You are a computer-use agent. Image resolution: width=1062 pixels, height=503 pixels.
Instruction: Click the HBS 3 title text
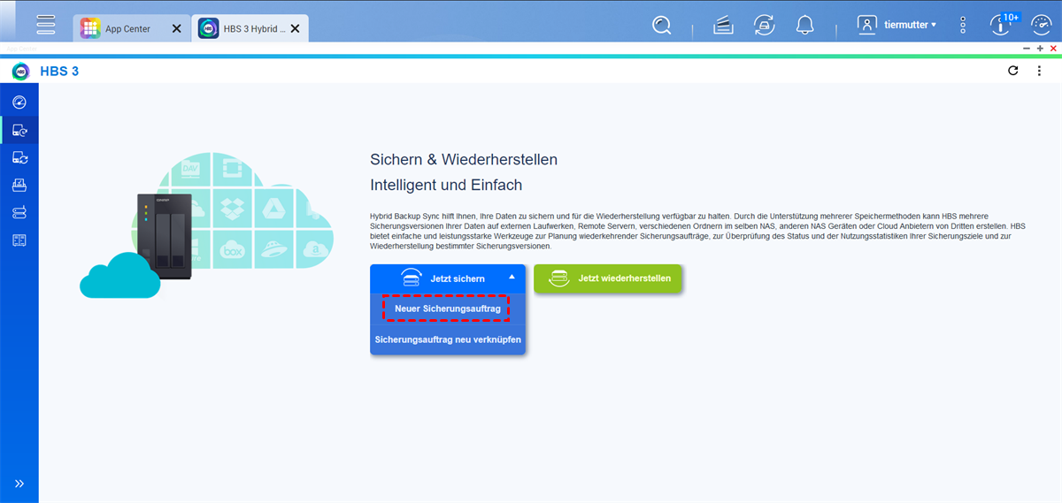click(x=59, y=71)
